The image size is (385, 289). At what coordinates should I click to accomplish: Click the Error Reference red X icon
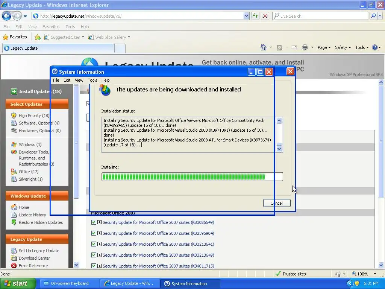tap(14, 266)
